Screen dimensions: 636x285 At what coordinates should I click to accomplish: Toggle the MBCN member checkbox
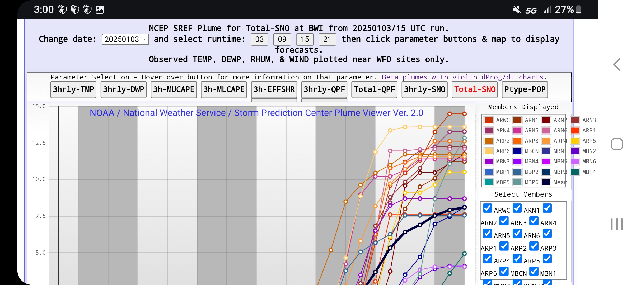504,272
